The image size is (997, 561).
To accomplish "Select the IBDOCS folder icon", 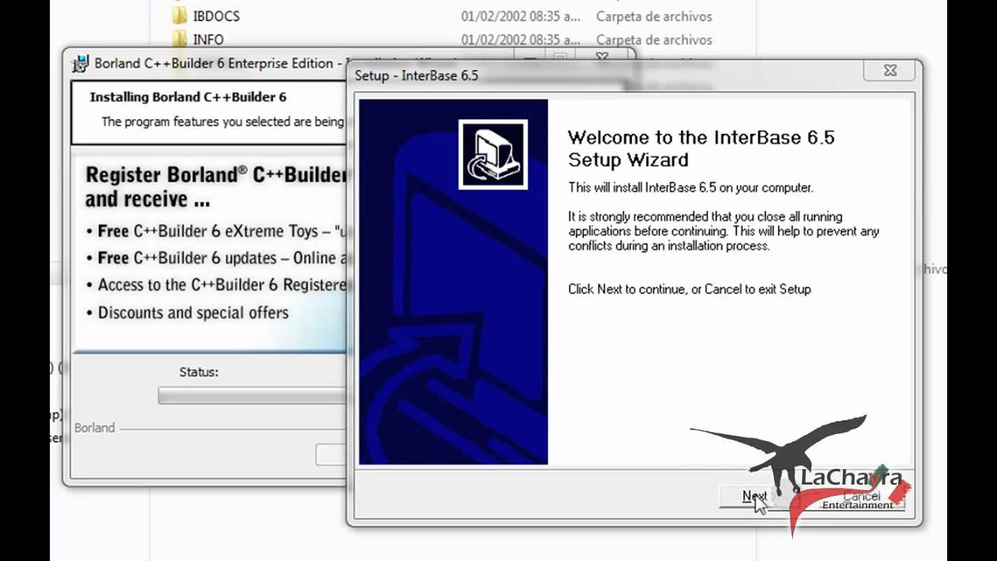I will [180, 16].
